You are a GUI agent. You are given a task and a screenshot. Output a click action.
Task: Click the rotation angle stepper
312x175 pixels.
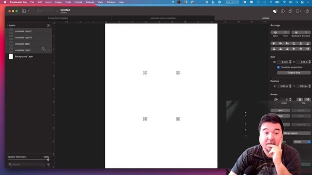291,99
